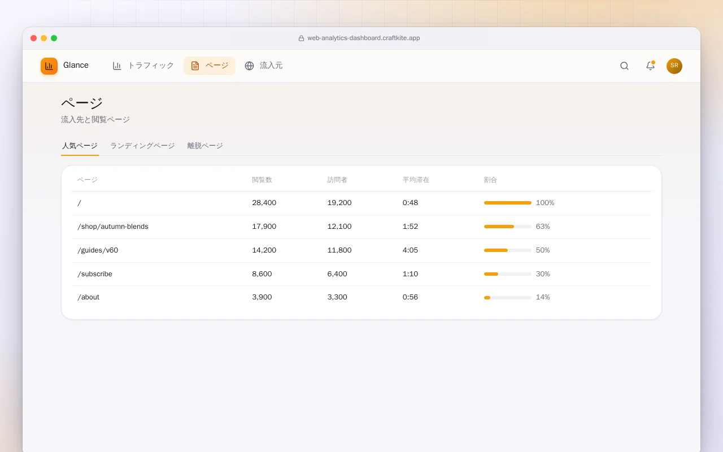This screenshot has width=723, height=452.
Task: Click the 訪問者 column header
Action: (x=337, y=180)
